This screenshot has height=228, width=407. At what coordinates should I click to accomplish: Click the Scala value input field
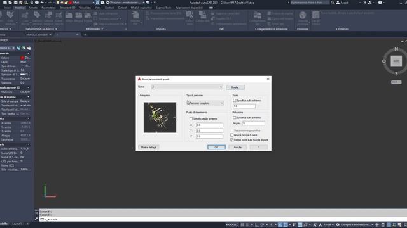244,106
